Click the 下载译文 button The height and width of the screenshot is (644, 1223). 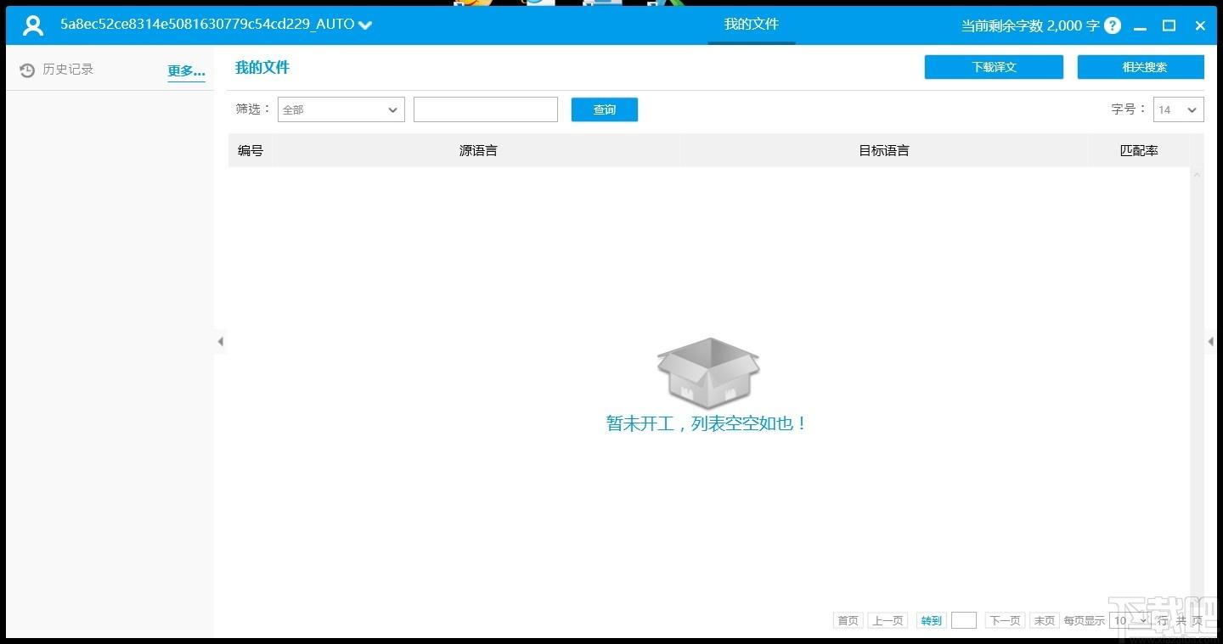(x=994, y=67)
